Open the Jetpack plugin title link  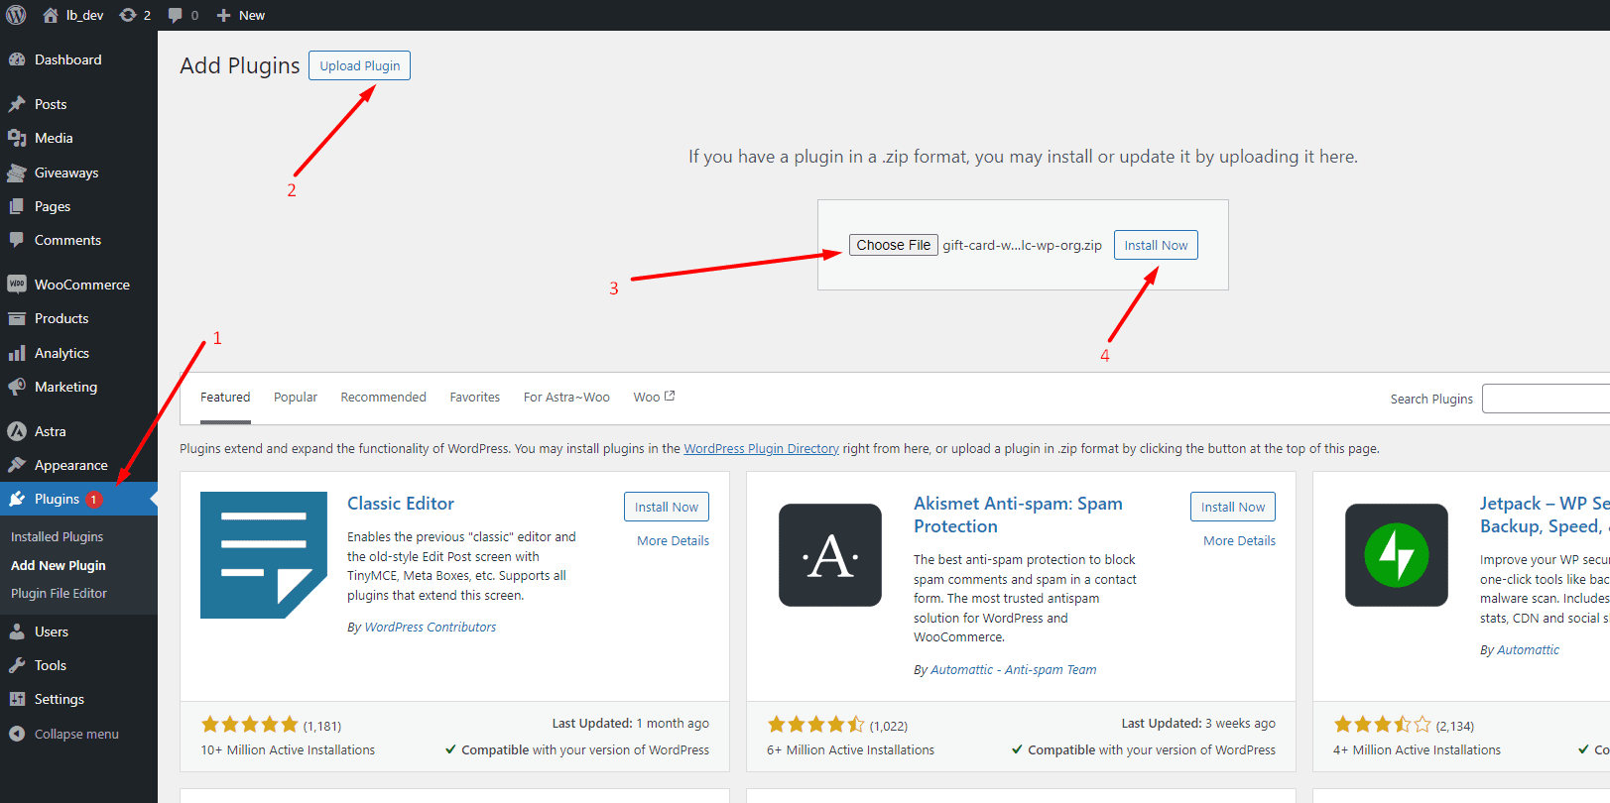point(1545,515)
